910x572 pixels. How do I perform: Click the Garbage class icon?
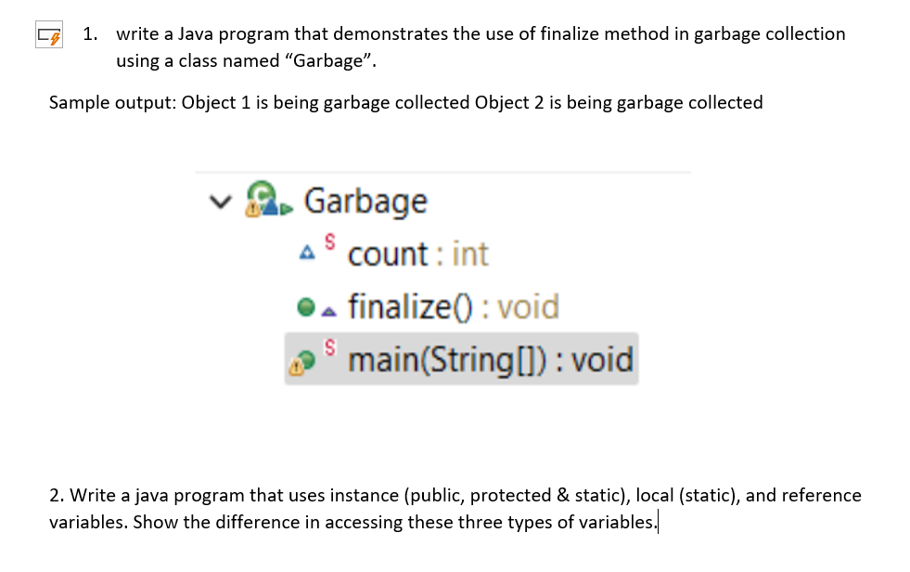[x=268, y=199]
